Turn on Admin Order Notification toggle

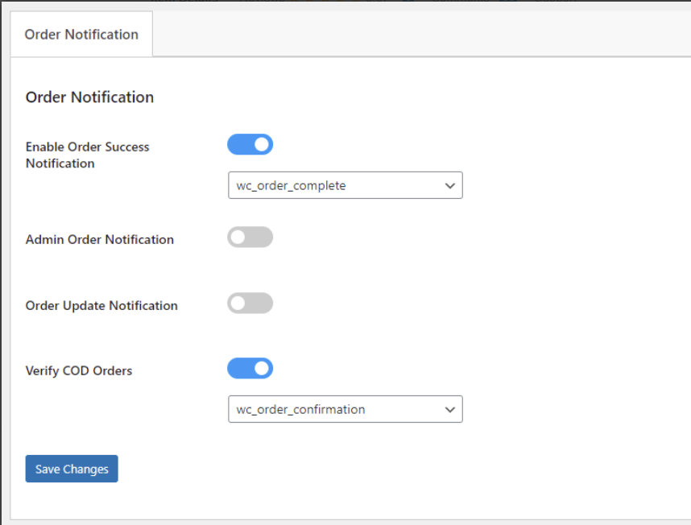(250, 238)
